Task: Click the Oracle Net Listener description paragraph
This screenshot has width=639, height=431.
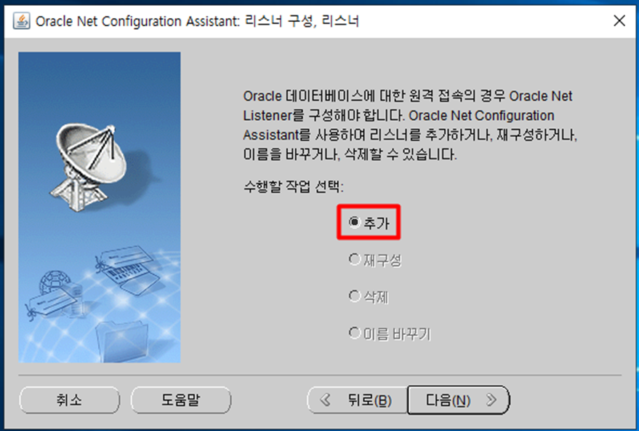Action: pyautogui.click(x=409, y=125)
